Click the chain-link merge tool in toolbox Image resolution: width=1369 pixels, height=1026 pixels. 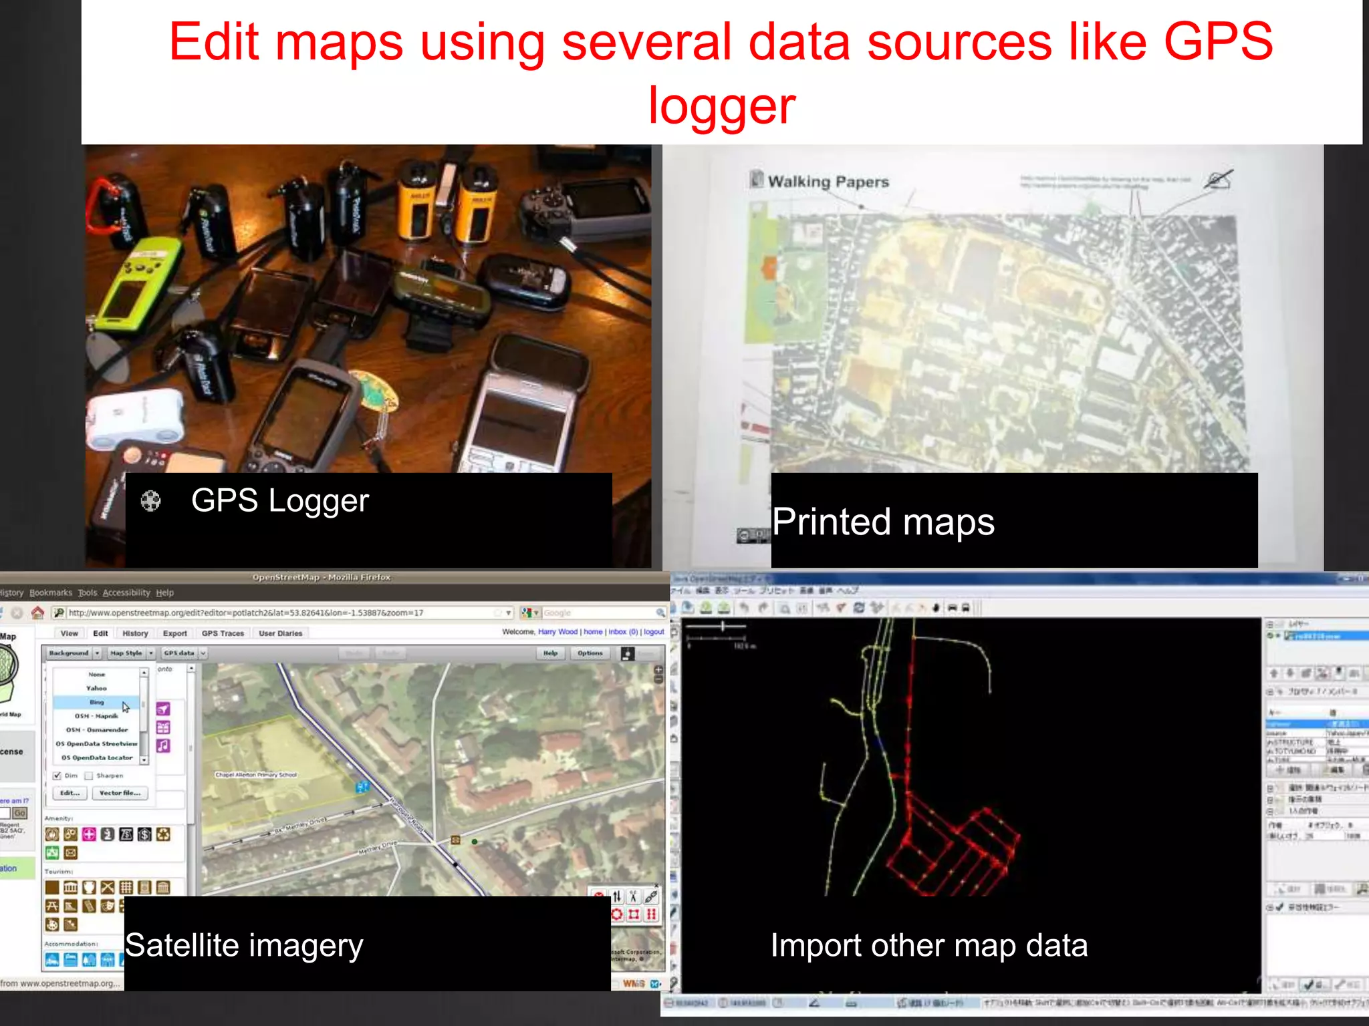click(x=651, y=896)
